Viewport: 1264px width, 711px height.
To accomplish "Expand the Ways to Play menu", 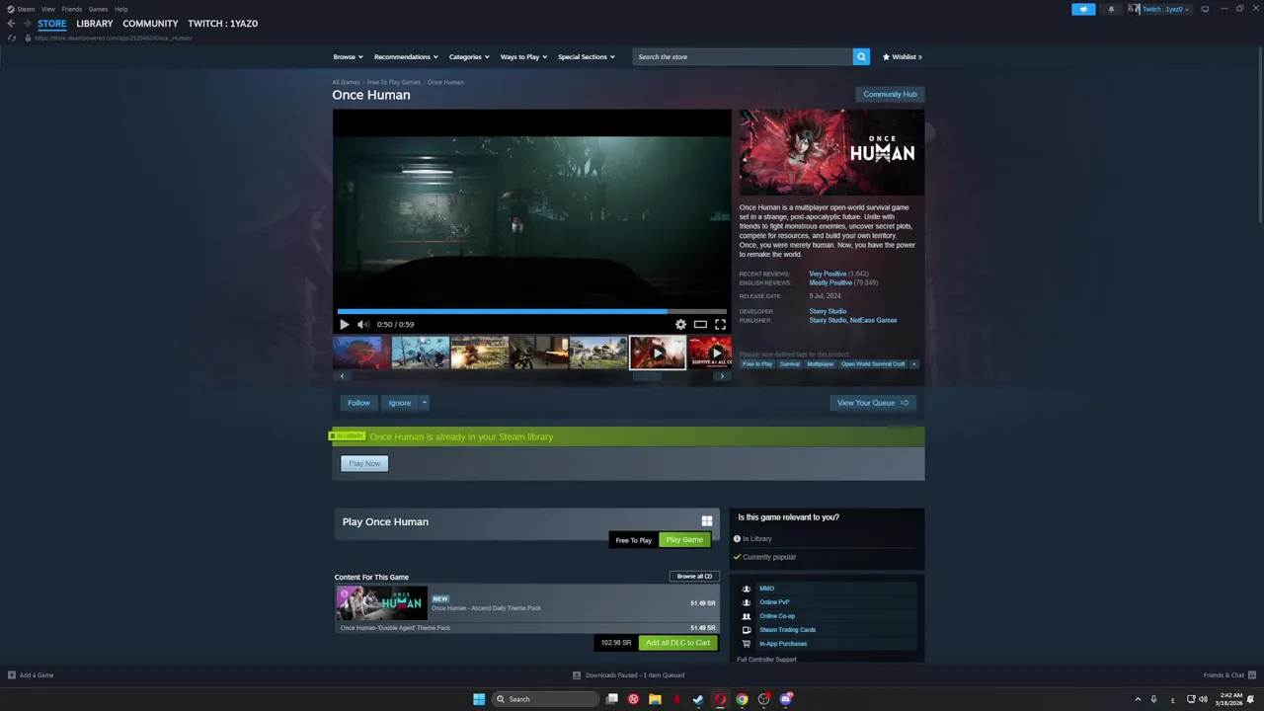I will pyautogui.click(x=523, y=57).
